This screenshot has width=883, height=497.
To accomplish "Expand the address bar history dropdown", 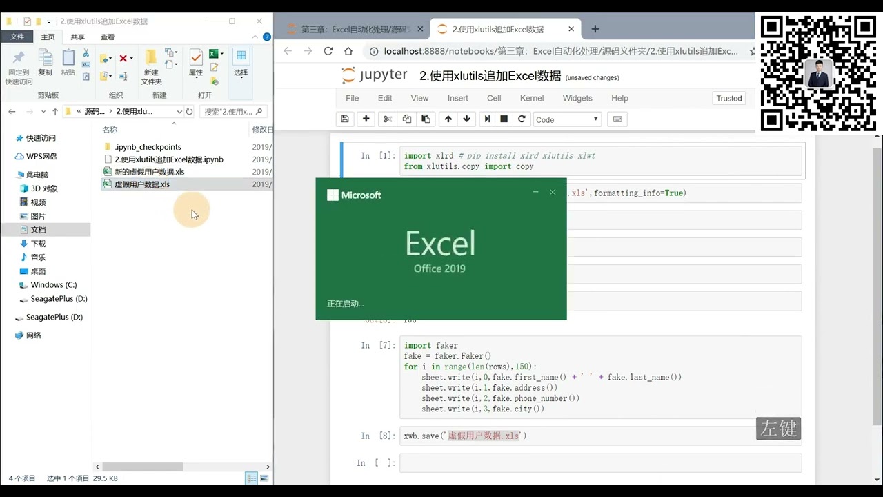I will (179, 111).
